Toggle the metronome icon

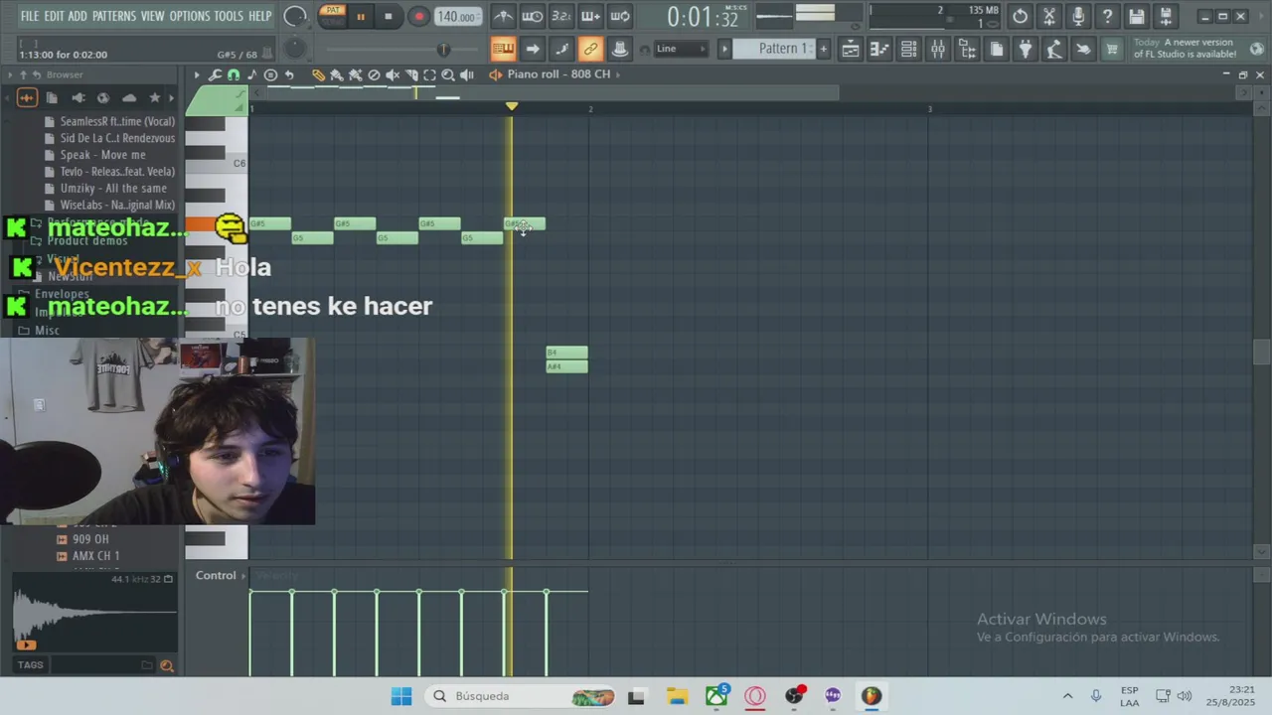[x=504, y=16]
